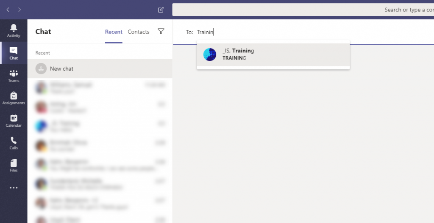The height and width of the screenshot is (223, 434).
Task: Click the Chat panel title
Action: tap(43, 31)
